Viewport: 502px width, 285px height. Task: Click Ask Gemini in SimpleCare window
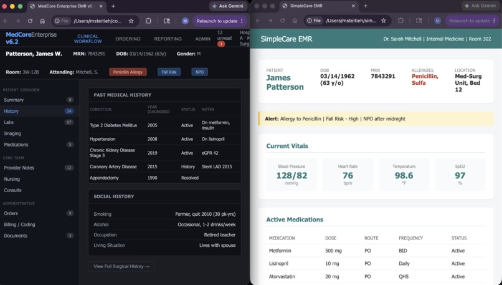pyautogui.click(x=480, y=6)
